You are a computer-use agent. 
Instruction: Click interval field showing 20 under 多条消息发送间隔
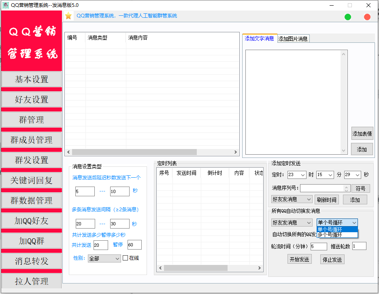click(85, 224)
